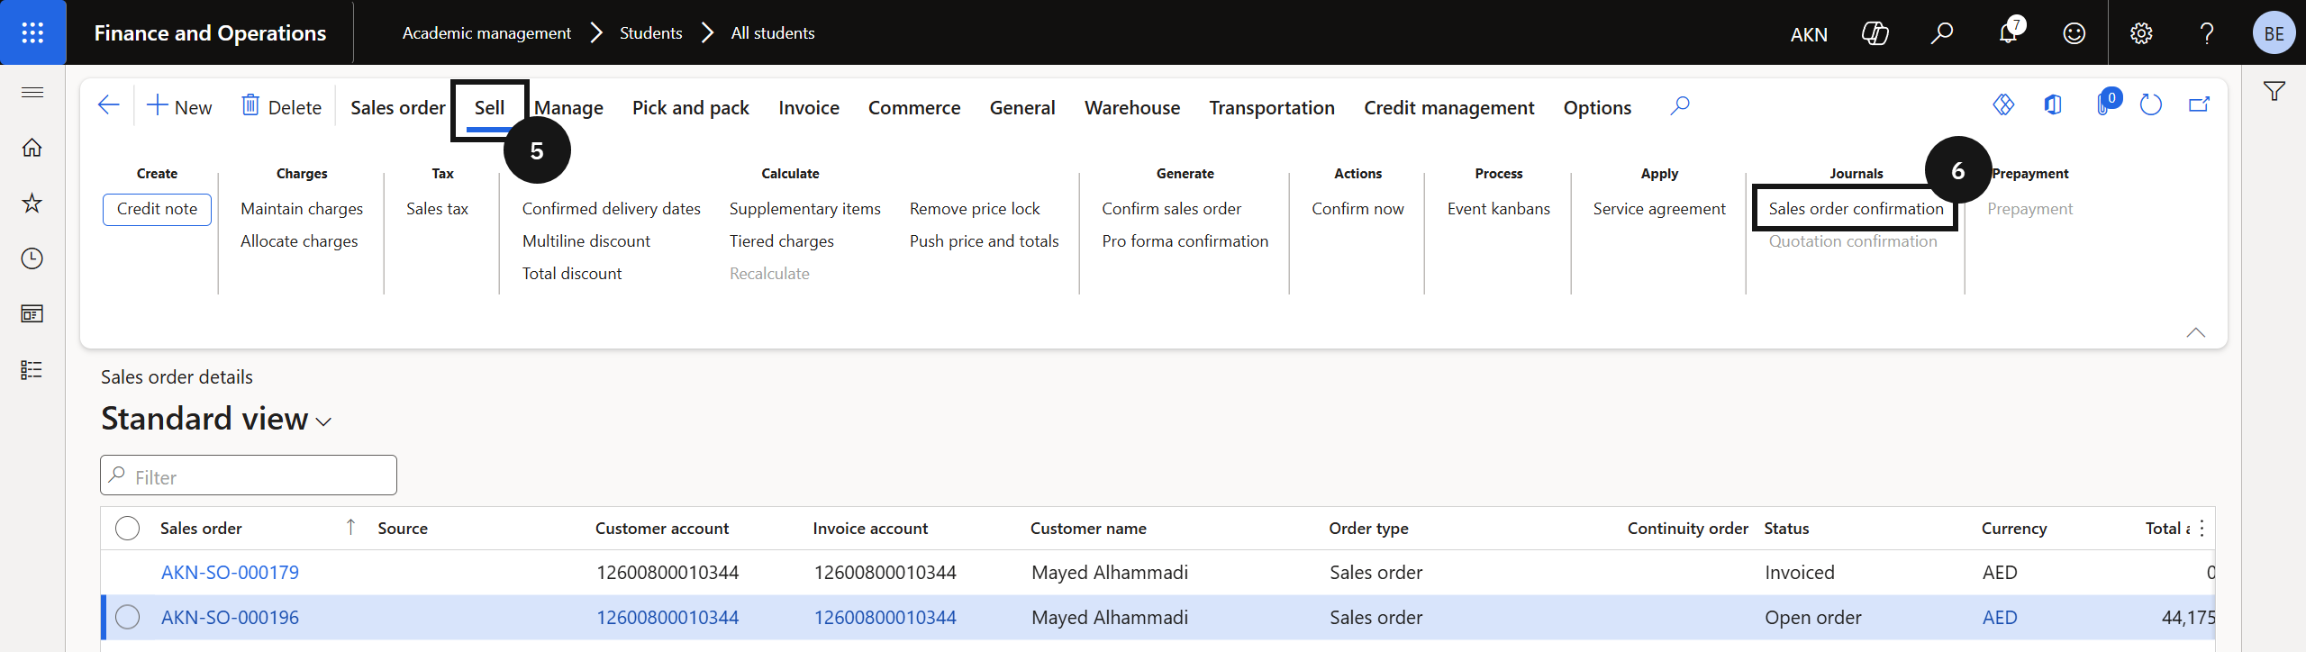Click the Customer name column header
The height and width of the screenshot is (652, 2306).
click(x=1088, y=529)
